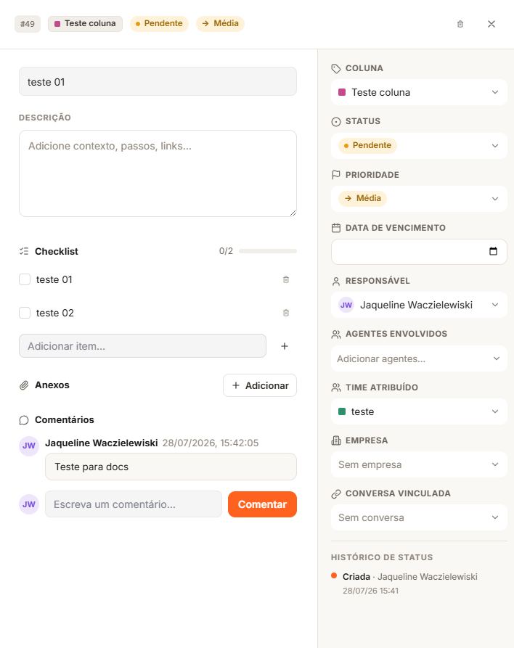Click the Anexos paperclip icon
This screenshot has height=648, width=514.
(24, 385)
